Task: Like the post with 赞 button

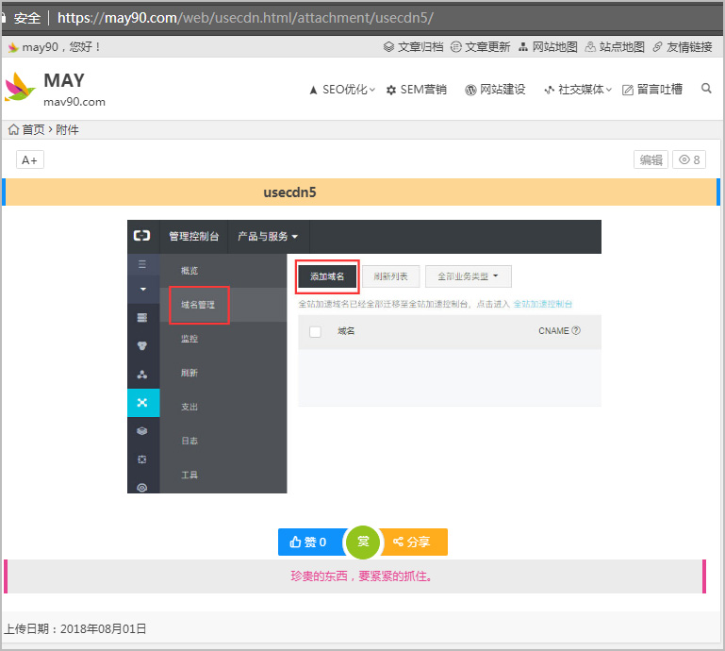Action: pos(309,542)
